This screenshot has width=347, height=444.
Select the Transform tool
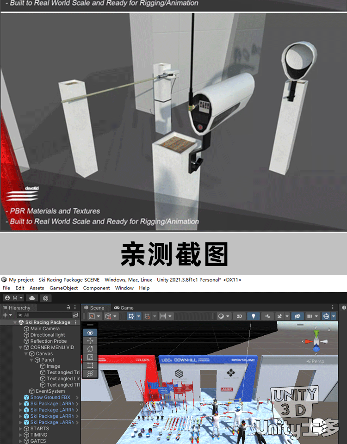[90, 374]
